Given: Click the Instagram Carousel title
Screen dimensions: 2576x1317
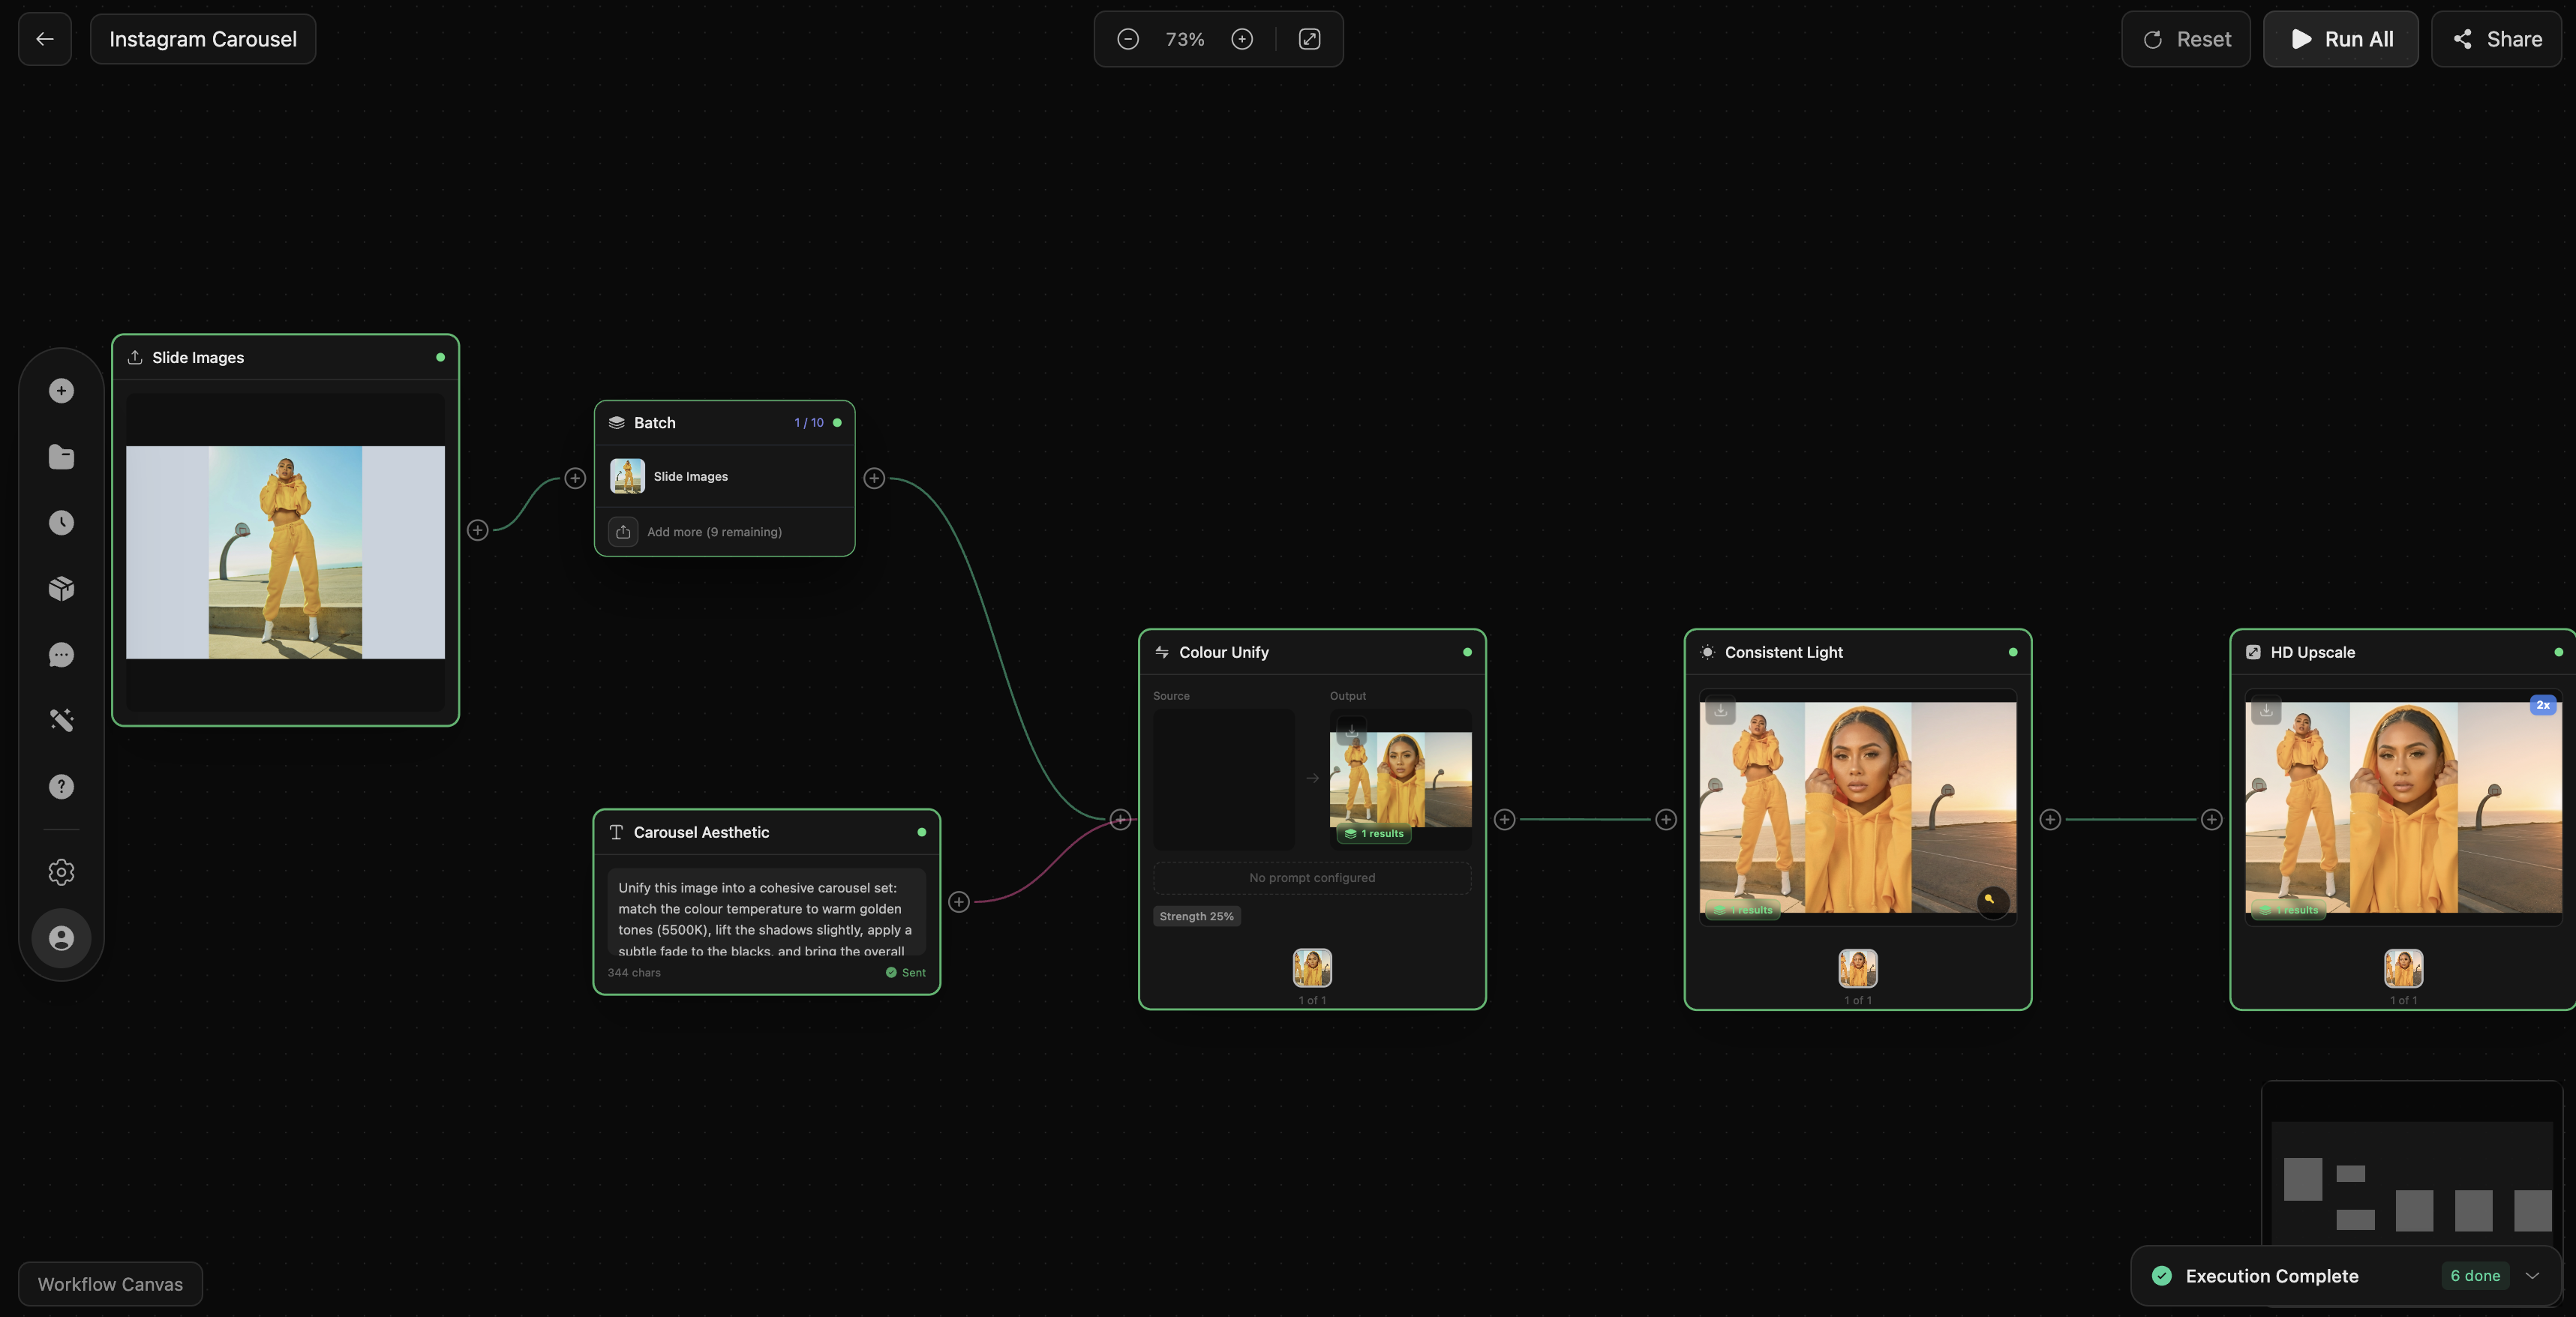Looking at the screenshot, I should click(x=203, y=39).
